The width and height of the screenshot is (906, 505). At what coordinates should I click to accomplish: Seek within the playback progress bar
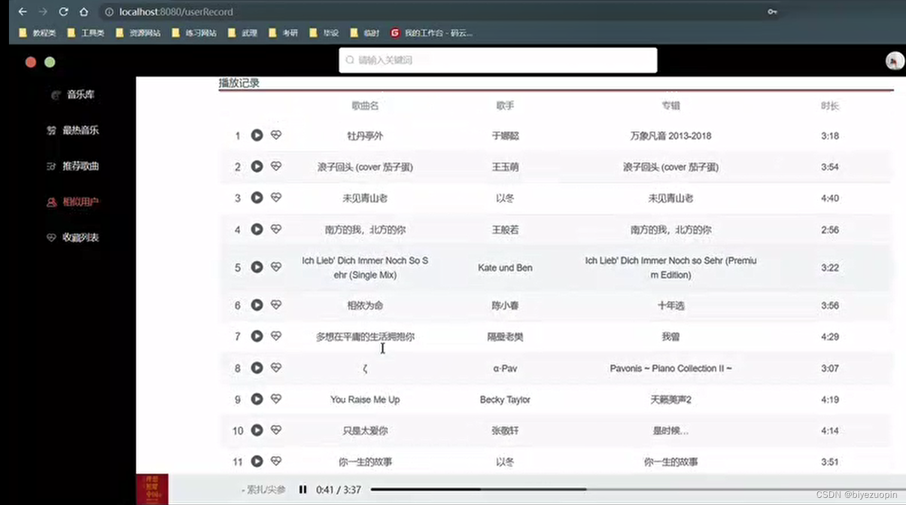click(638, 489)
